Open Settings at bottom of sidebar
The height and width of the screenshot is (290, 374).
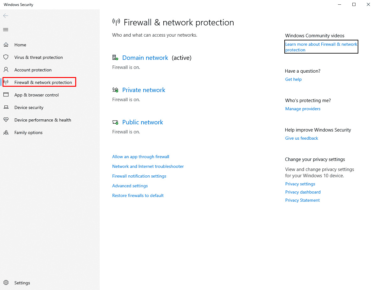tap(22, 283)
